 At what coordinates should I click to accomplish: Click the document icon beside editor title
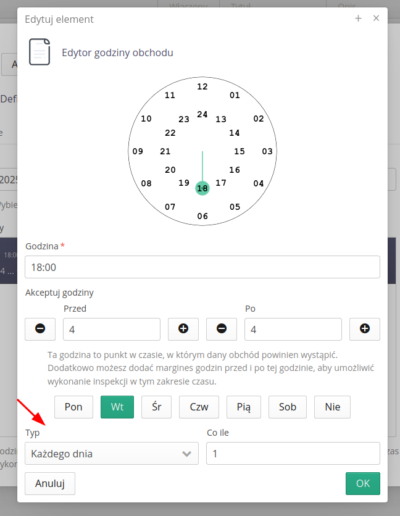click(x=40, y=52)
